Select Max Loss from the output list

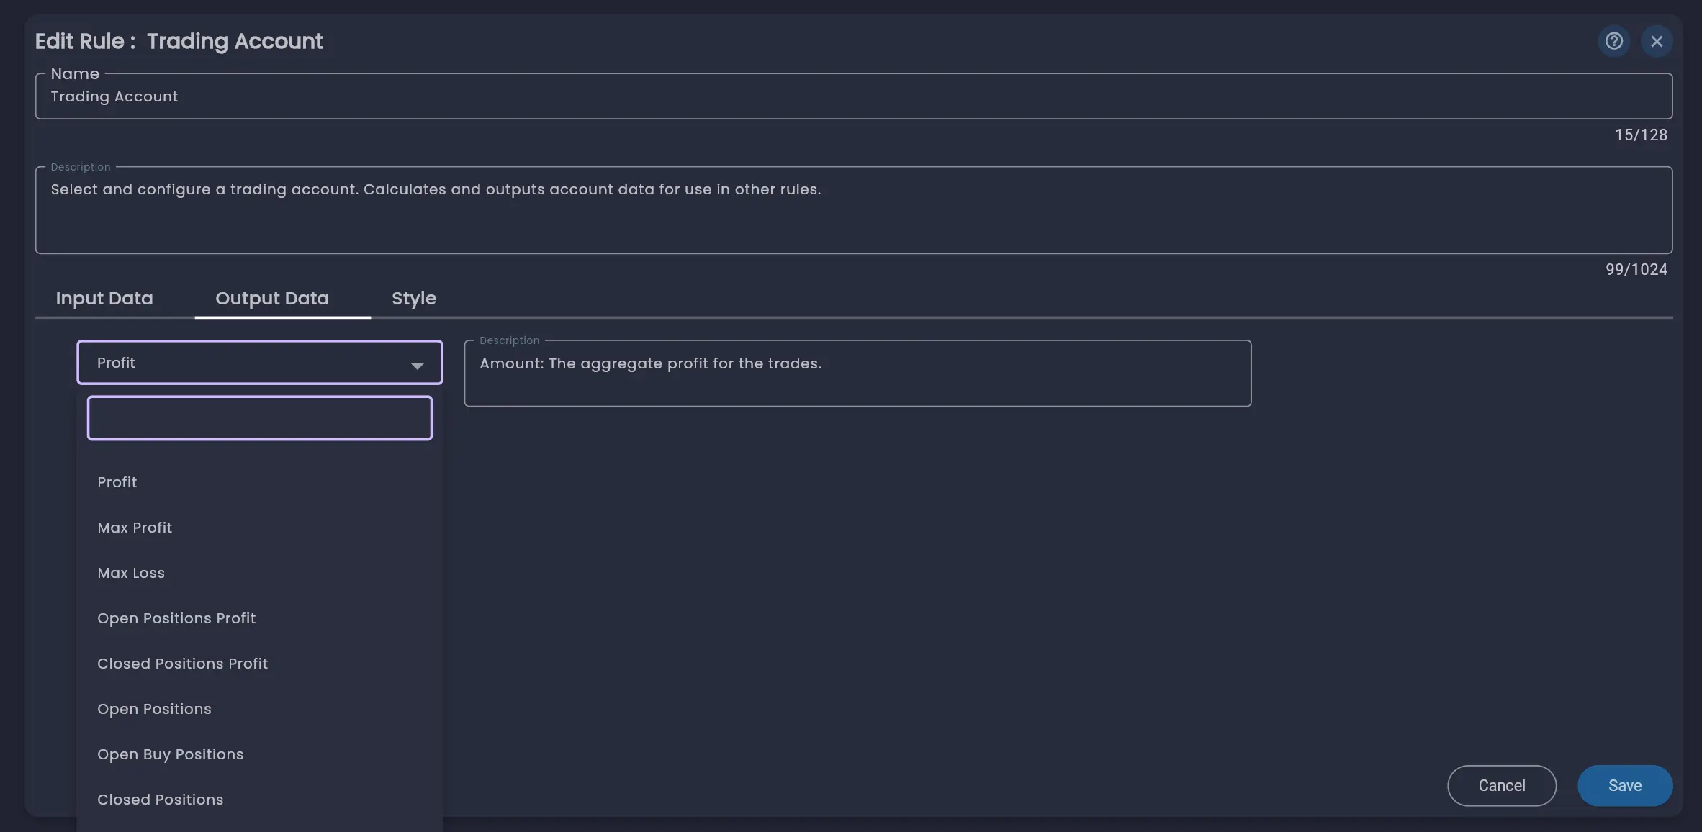click(x=131, y=573)
